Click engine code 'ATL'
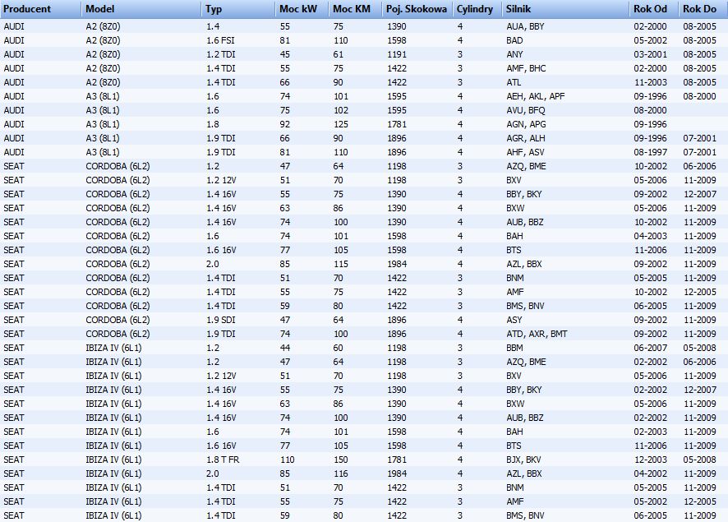728x522 pixels. click(x=514, y=82)
